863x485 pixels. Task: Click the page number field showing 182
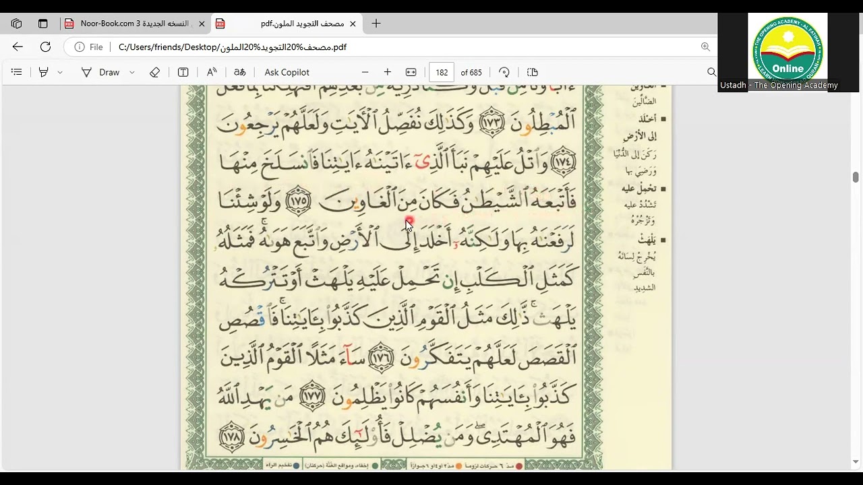click(442, 72)
